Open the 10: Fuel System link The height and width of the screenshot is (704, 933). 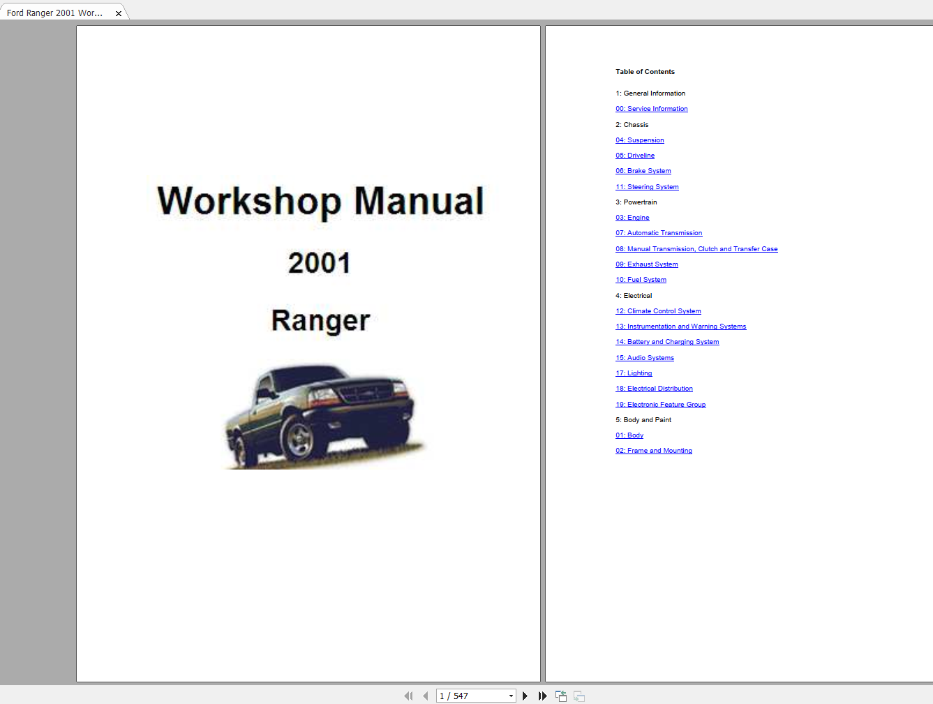(641, 280)
